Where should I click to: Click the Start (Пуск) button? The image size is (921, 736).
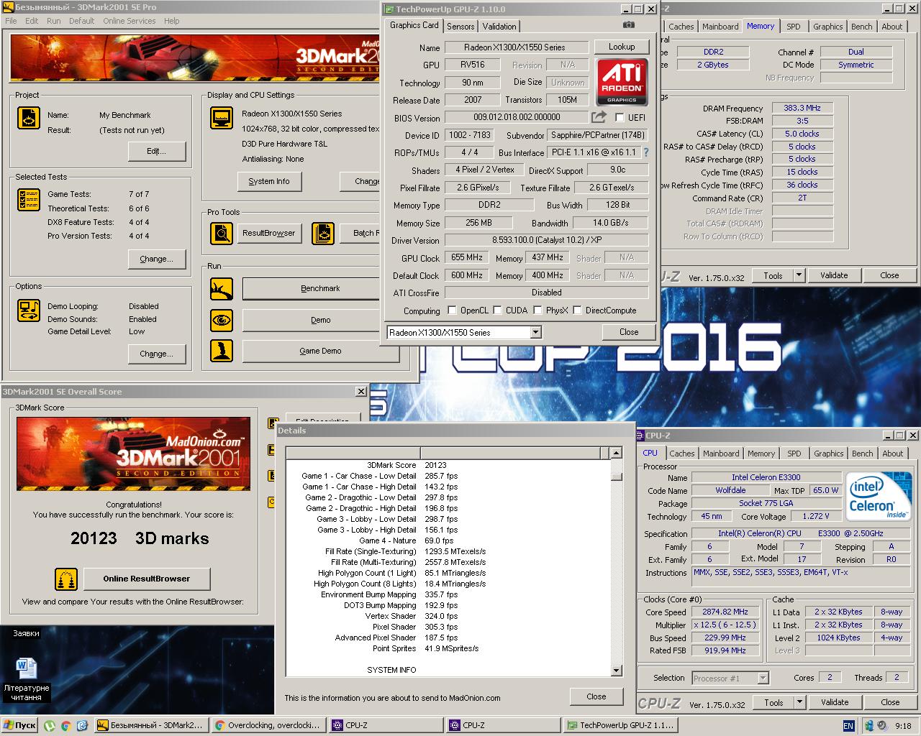pos(19,725)
